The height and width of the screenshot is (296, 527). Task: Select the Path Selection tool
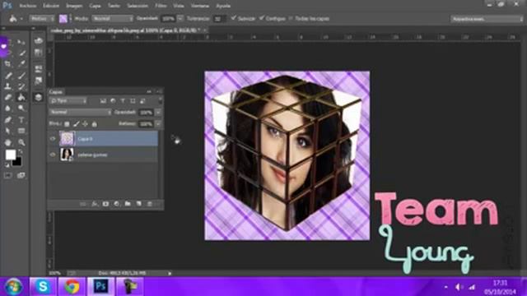click(8, 131)
